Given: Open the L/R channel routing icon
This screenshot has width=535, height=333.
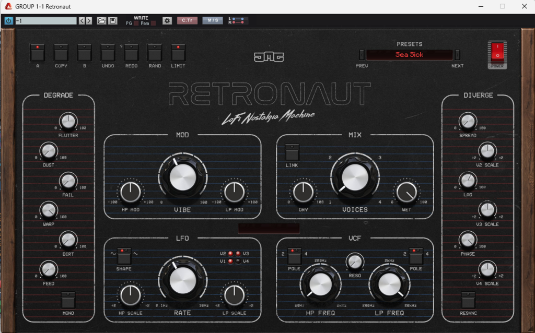Looking at the screenshot, I should [238, 21].
